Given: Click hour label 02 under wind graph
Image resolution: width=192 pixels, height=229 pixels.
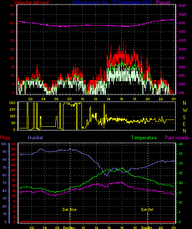Looking at the screenshot, I should (x=30, y=99).
